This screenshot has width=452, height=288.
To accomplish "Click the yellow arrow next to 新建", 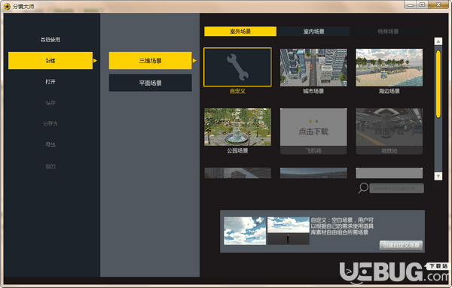I will coord(95,60).
